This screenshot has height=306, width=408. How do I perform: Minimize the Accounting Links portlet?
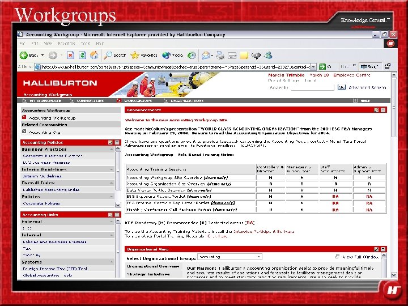click(117, 215)
